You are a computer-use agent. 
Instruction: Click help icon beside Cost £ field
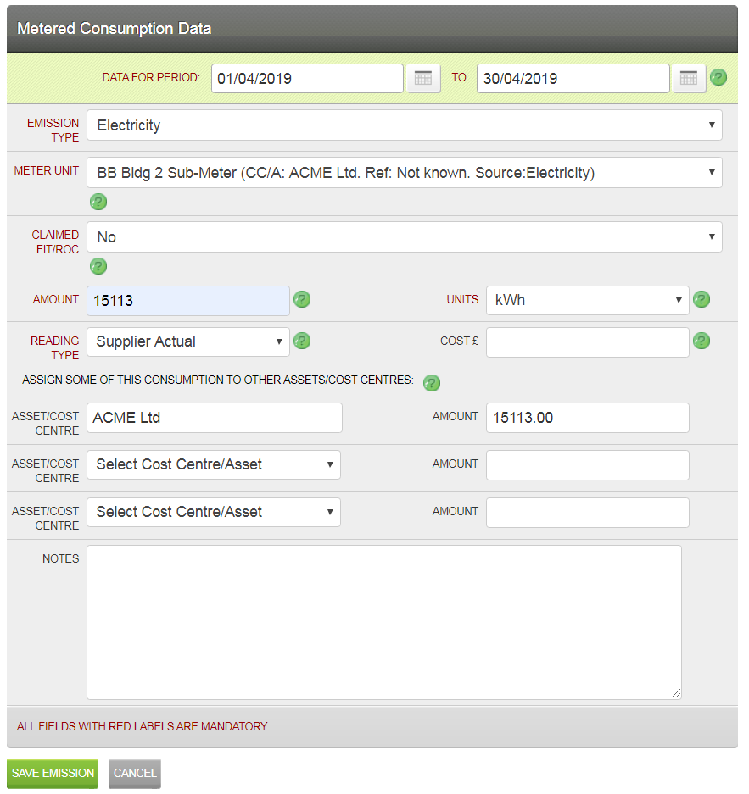coord(701,341)
